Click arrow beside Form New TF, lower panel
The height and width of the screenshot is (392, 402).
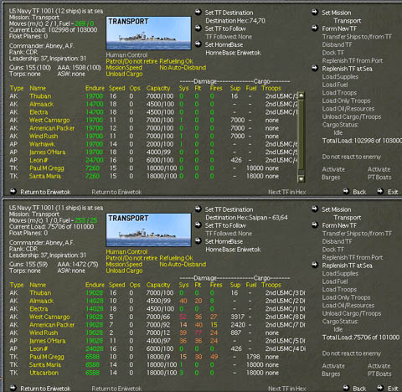pos(315,224)
